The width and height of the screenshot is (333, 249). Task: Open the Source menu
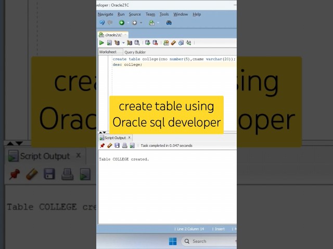pyautogui.click(x=135, y=14)
